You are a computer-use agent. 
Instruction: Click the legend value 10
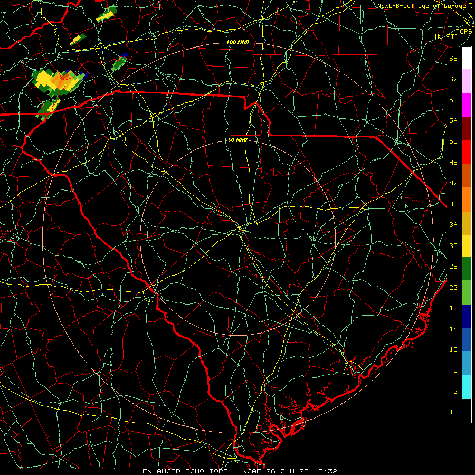(x=453, y=349)
